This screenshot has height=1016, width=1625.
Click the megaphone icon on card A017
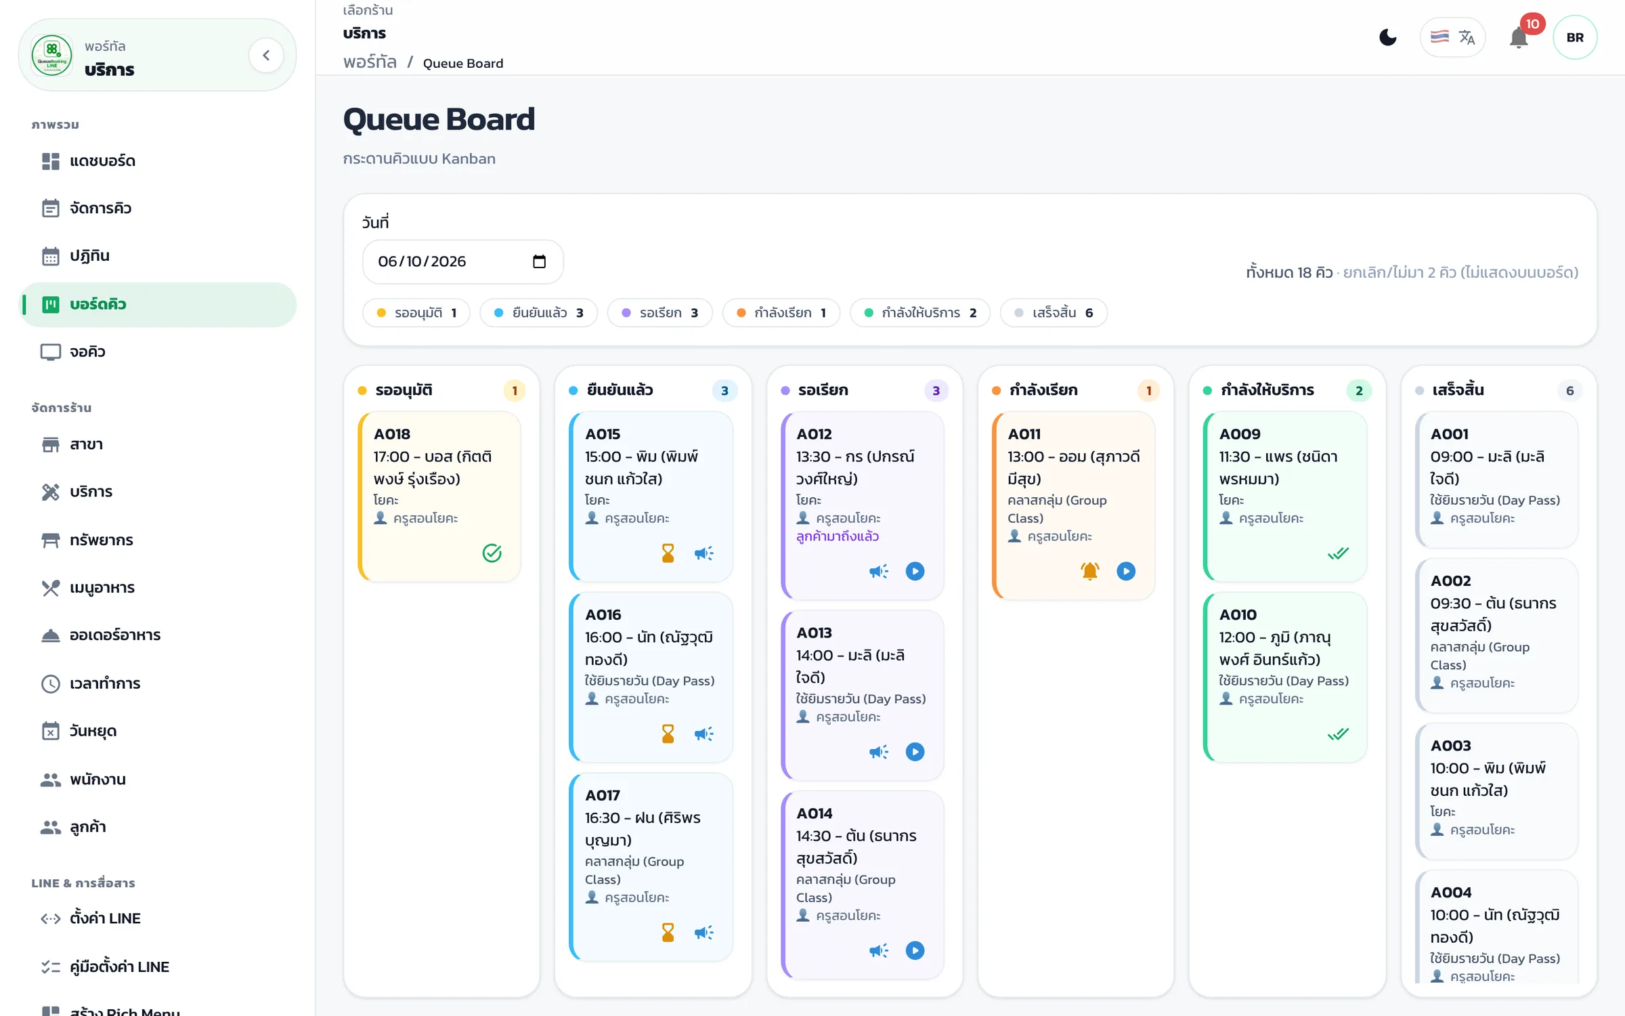(x=703, y=933)
